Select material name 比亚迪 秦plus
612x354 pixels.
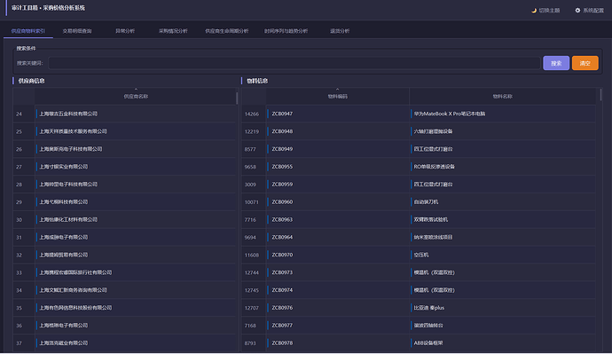pos(429,308)
